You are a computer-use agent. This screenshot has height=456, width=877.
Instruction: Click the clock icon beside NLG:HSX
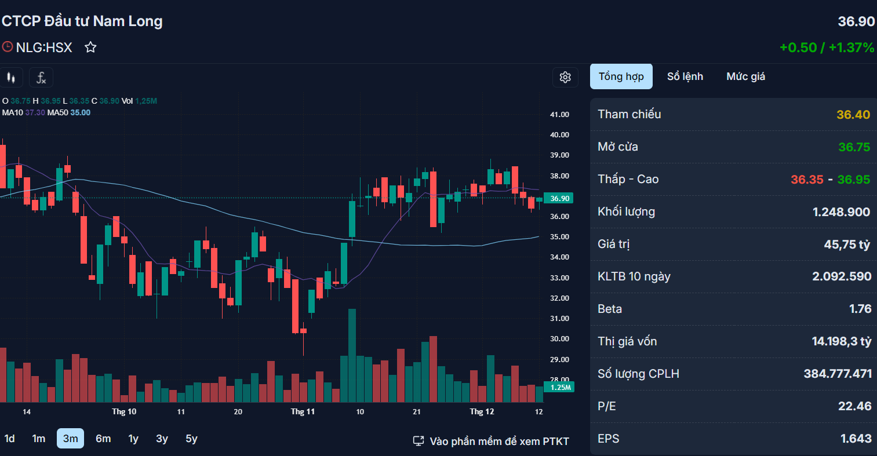[x=7, y=47]
